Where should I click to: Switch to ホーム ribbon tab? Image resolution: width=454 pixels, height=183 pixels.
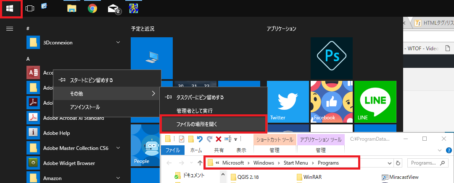click(196, 150)
